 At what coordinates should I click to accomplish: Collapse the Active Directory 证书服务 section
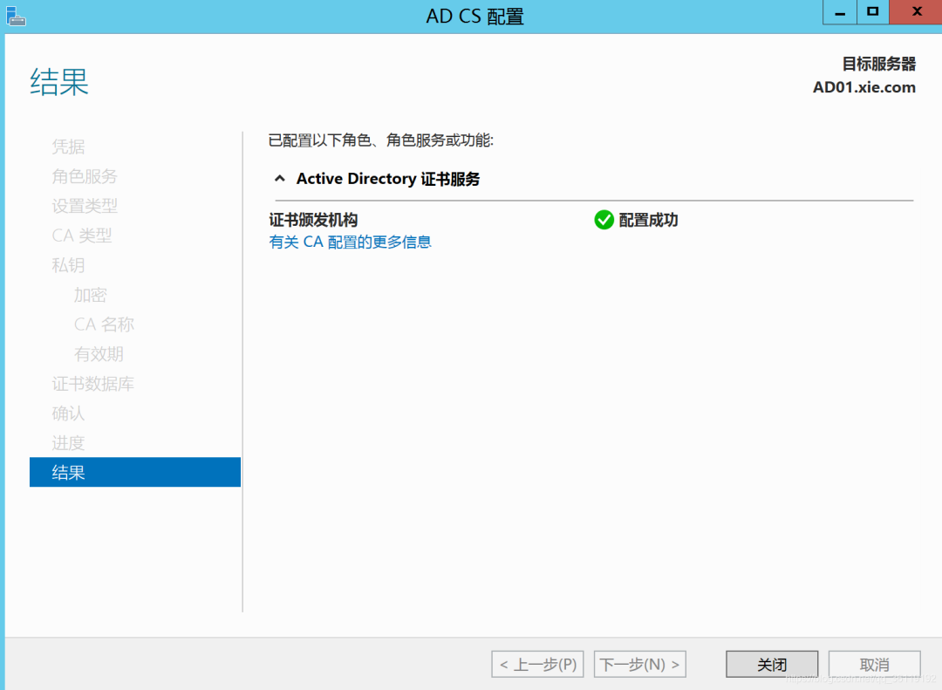pyautogui.click(x=279, y=179)
